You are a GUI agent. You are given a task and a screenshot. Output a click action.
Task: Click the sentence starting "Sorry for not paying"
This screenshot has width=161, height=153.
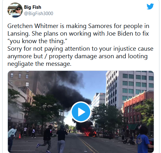(x=80, y=56)
